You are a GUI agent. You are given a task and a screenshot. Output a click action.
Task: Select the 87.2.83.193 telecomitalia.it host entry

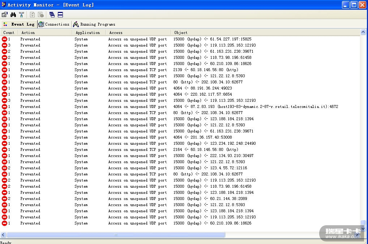[x=256, y=106]
